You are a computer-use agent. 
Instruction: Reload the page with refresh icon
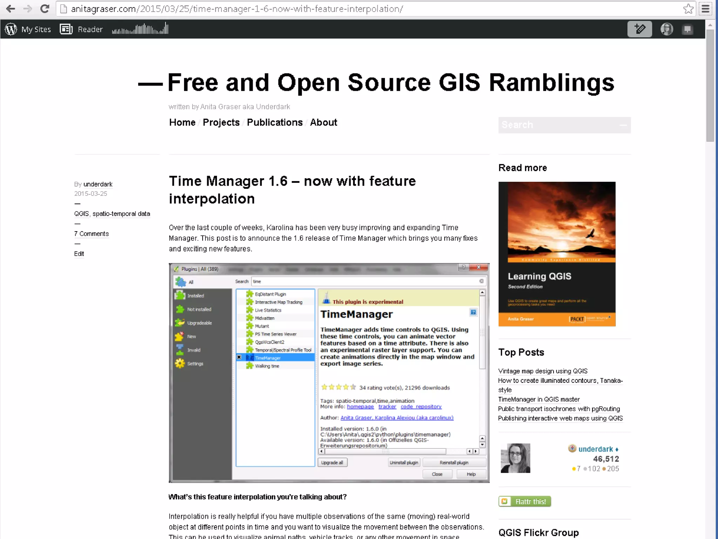pyautogui.click(x=45, y=9)
